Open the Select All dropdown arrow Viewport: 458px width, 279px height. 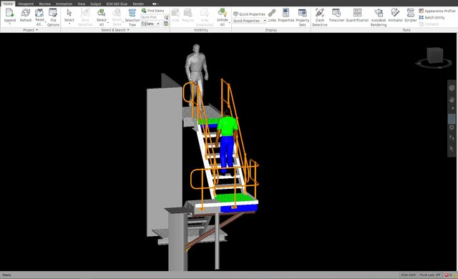[x=108, y=22]
